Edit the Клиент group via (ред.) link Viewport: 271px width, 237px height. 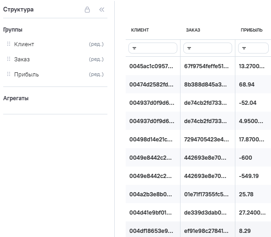pyautogui.click(x=96, y=44)
